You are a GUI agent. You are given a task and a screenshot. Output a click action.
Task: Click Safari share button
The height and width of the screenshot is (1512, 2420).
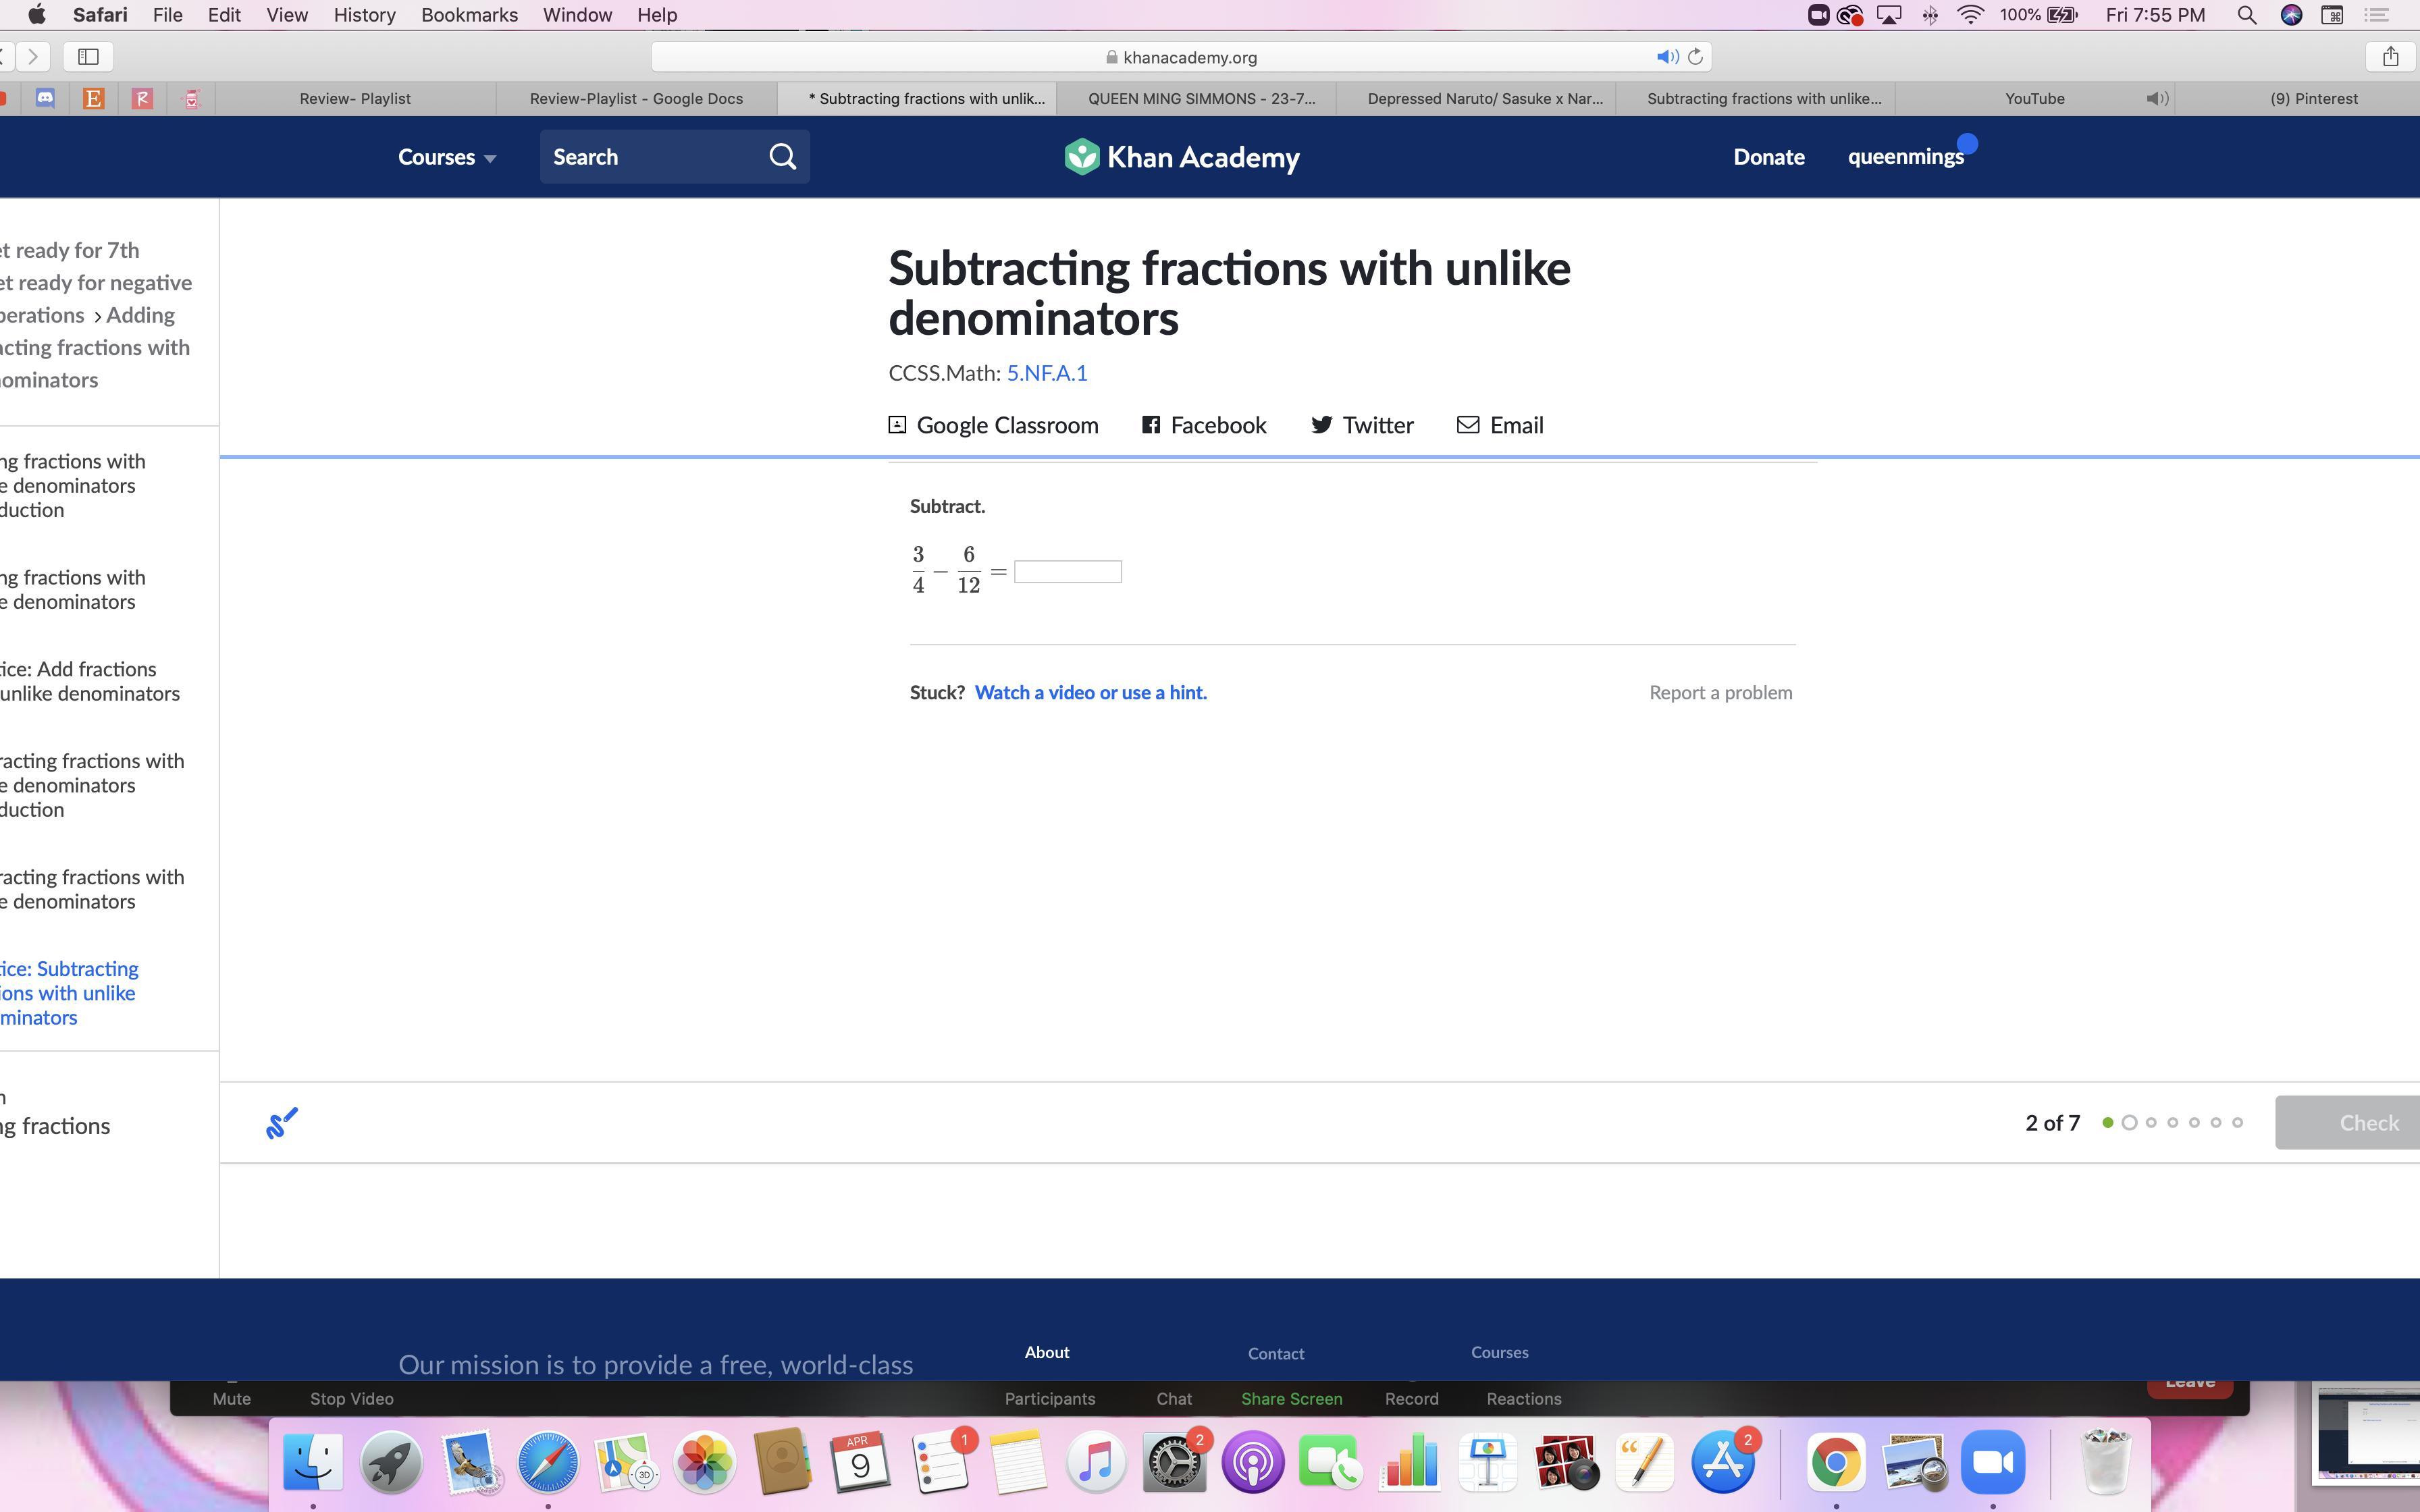[x=2390, y=57]
